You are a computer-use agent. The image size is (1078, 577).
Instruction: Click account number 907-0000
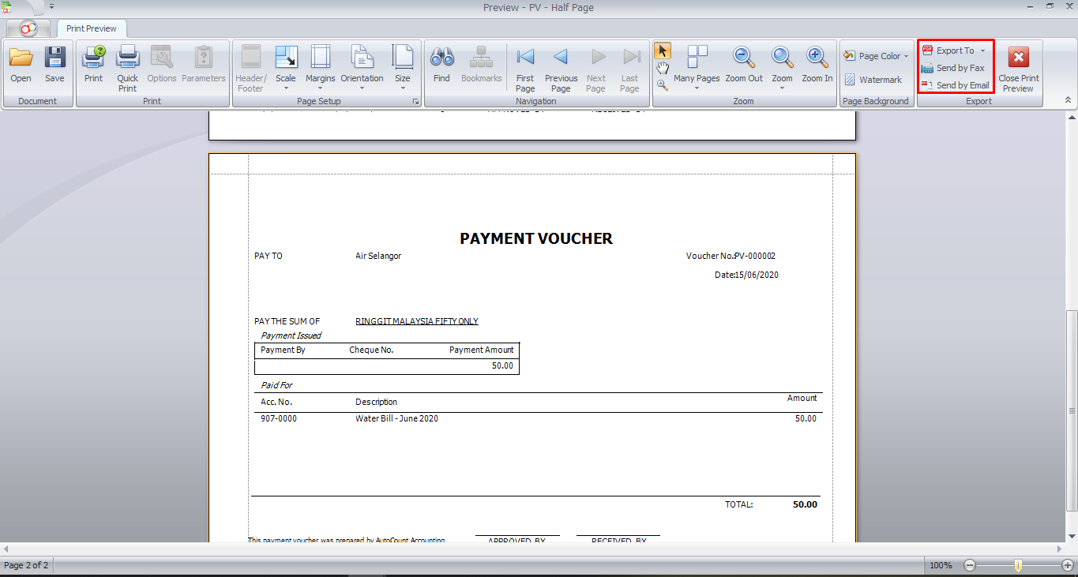[279, 418]
